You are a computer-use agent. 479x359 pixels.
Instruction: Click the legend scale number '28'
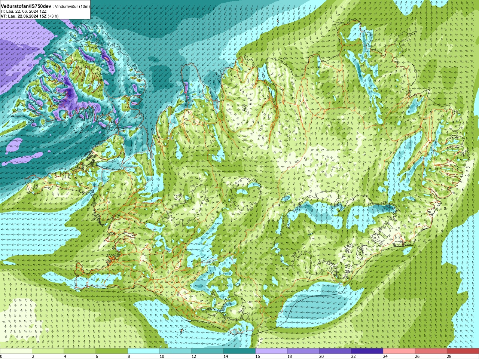(449, 356)
